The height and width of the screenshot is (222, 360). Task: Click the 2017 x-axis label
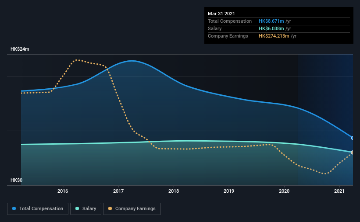tap(118, 191)
